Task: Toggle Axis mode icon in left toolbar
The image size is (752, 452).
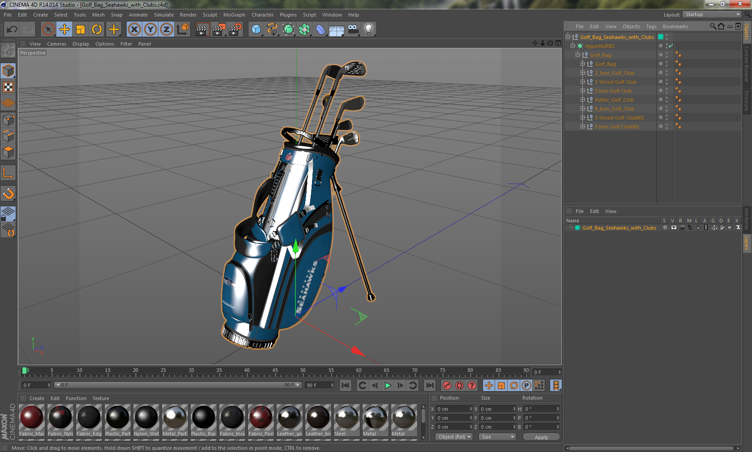Action: point(9,173)
